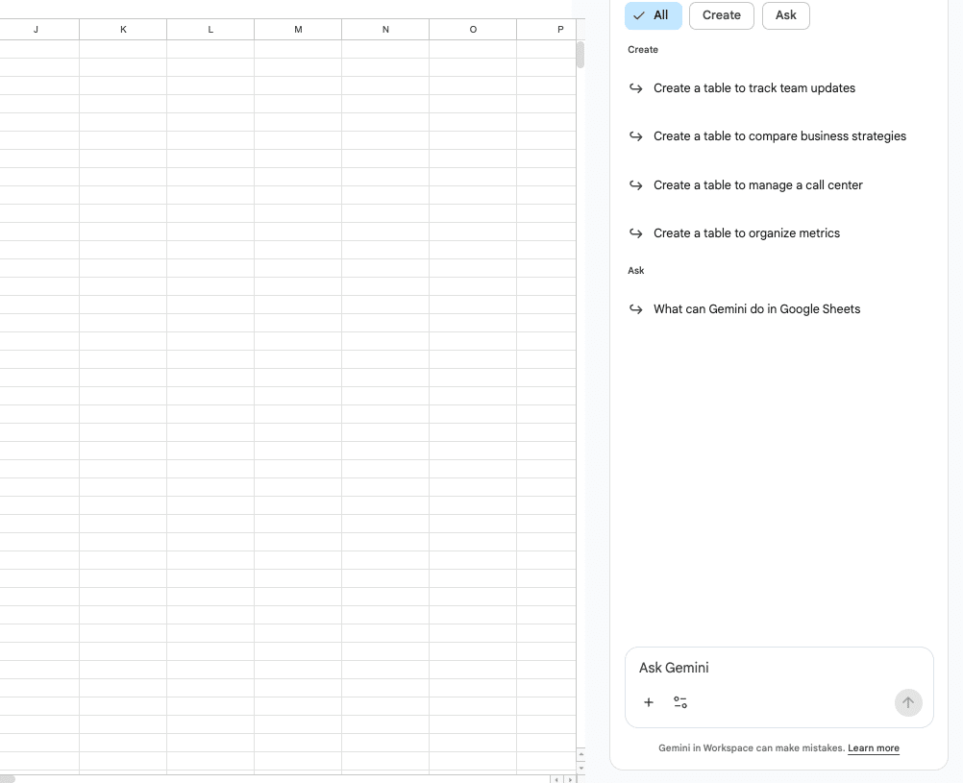Click the arrow icon beside 'What can Gemini do'

[635, 309]
